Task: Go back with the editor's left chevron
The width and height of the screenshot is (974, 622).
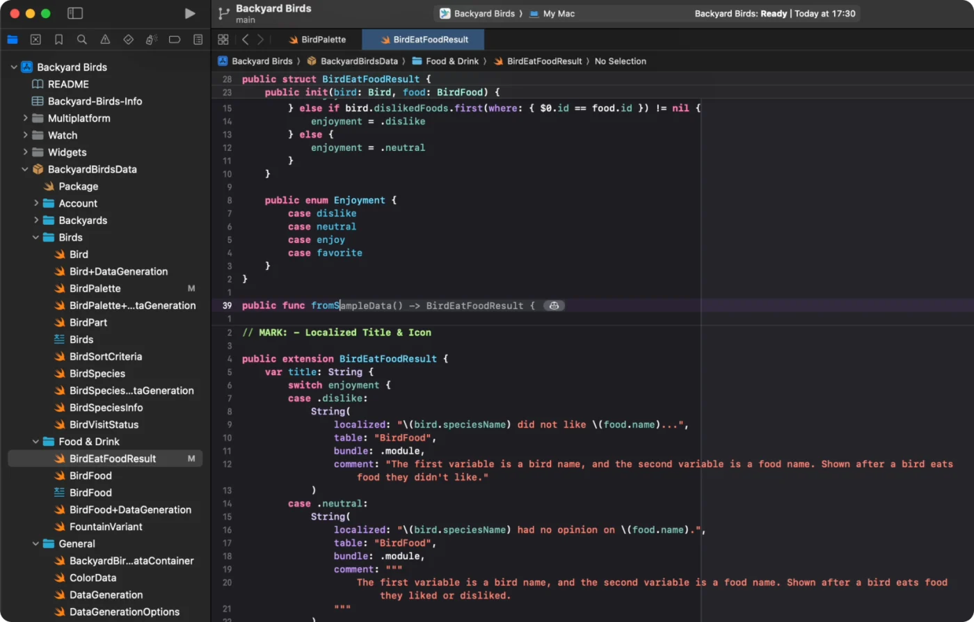Action: (246, 40)
